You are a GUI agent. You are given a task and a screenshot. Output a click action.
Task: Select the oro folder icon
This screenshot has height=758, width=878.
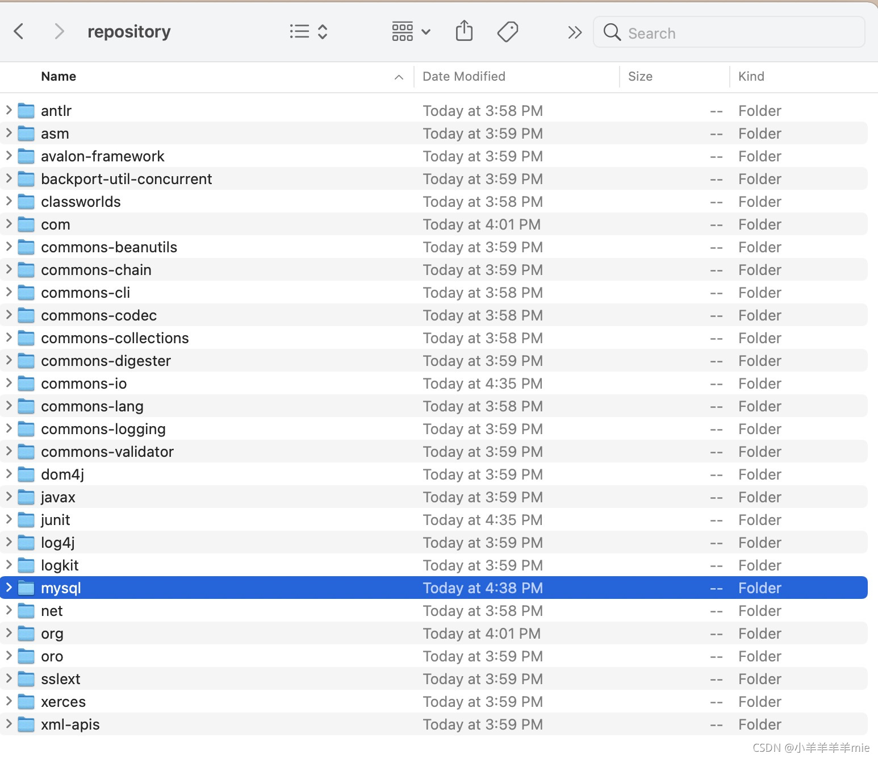click(x=26, y=656)
